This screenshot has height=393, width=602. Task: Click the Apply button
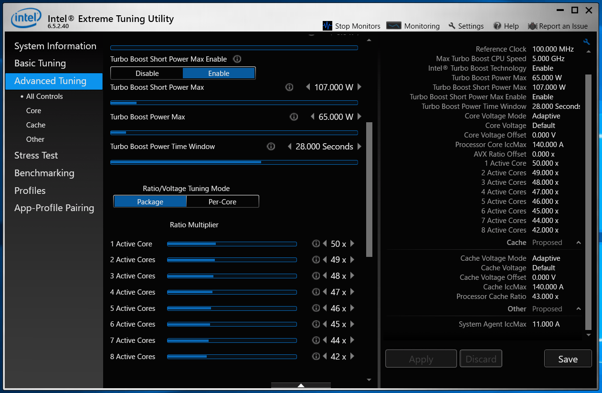pyautogui.click(x=421, y=359)
